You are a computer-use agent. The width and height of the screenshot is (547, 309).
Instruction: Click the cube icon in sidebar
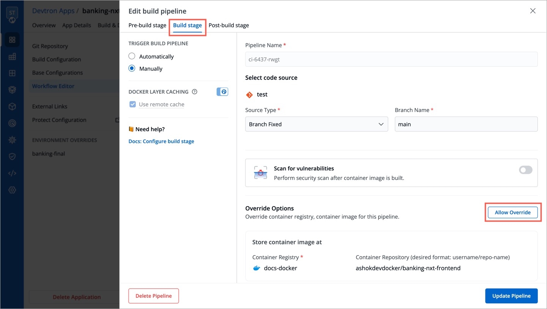pos(12,107)
